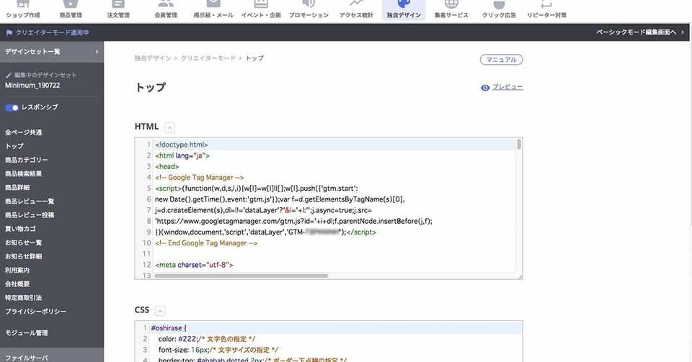
Task: Open イベント・企画 calendar icon
Action: click(261, 9)
